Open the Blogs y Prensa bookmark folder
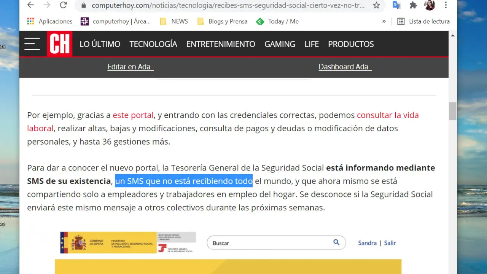This screenshot has width=487, height=274. click(x=223, y=21)
